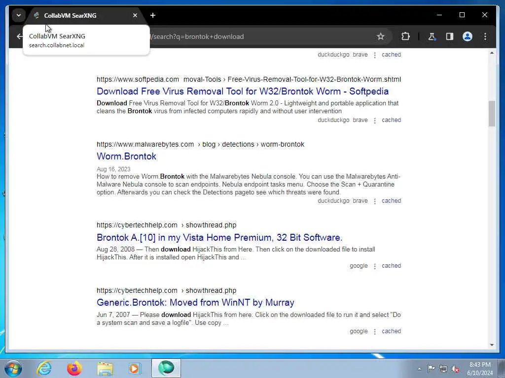
Task: Open Generic.Brontok: Moved from WinNT result
Action: coord(195,303)
